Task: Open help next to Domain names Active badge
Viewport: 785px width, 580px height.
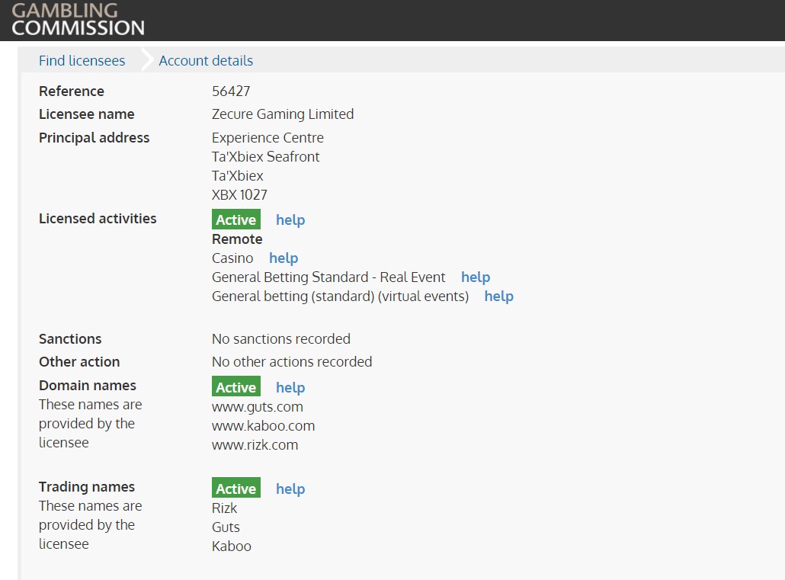Action: click(x=290, y=388)
